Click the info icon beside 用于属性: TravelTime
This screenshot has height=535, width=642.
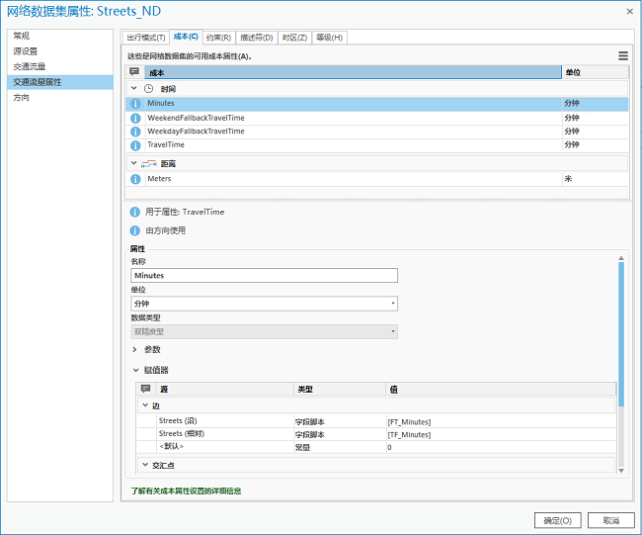[134, 212]
